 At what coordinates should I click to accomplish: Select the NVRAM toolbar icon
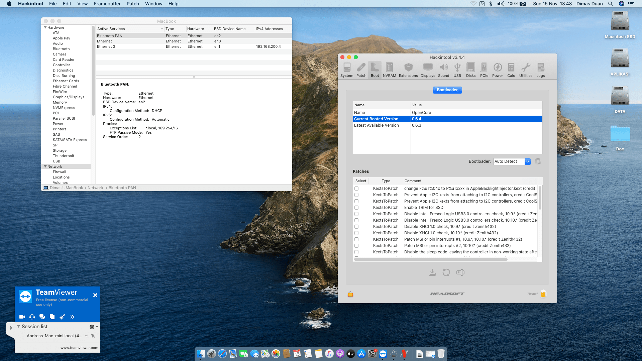389,70
